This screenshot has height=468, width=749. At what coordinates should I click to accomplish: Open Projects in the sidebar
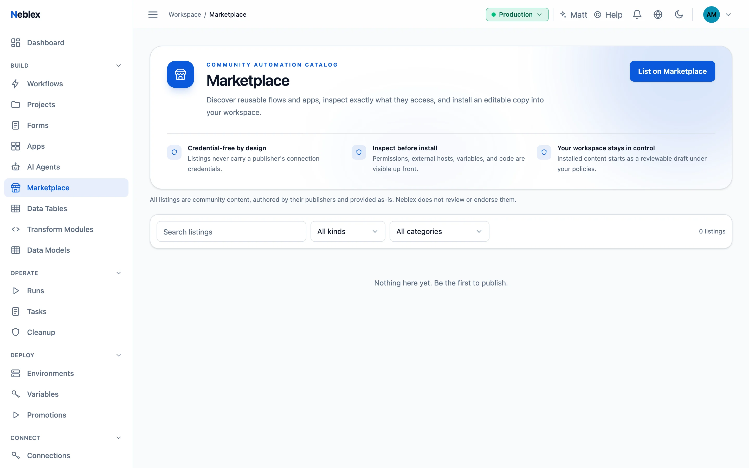point(66,105)
